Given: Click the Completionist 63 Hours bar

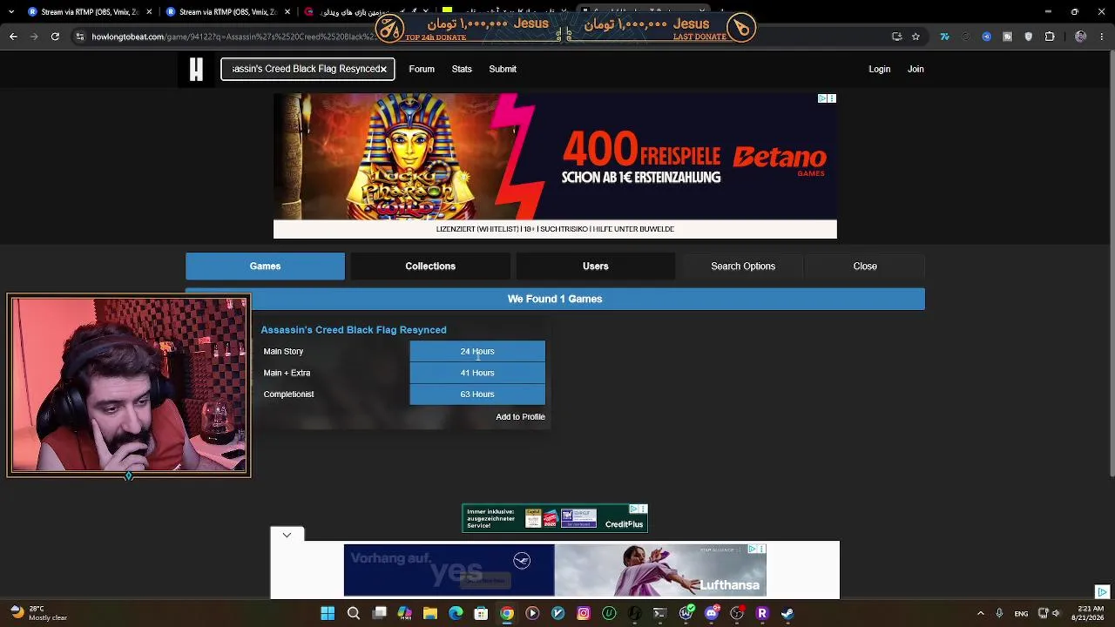Looking at the screenshot, I should (x=477, y=394).
